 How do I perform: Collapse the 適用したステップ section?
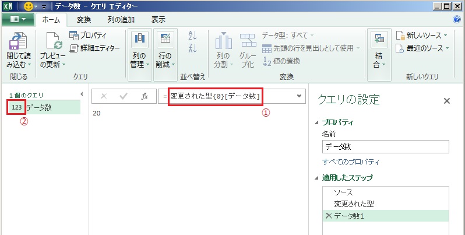coord(316,178)
